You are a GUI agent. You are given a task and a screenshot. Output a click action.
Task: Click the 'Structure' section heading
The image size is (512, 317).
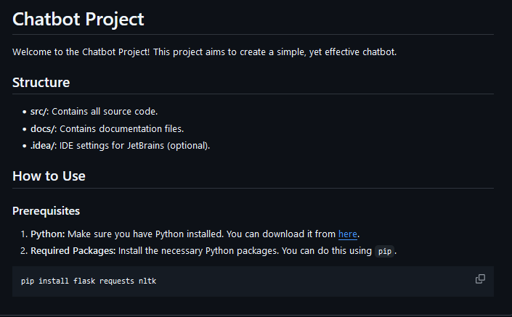pos(41,83)
